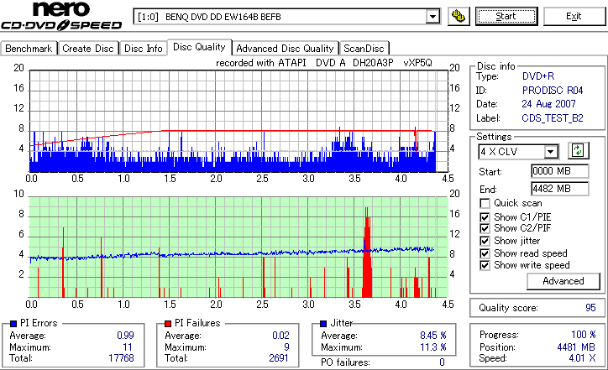The height and width of the screenshot is (370, 608).
Task: Click the red PI Failures legend square
Action: click(x=168, y=324)
